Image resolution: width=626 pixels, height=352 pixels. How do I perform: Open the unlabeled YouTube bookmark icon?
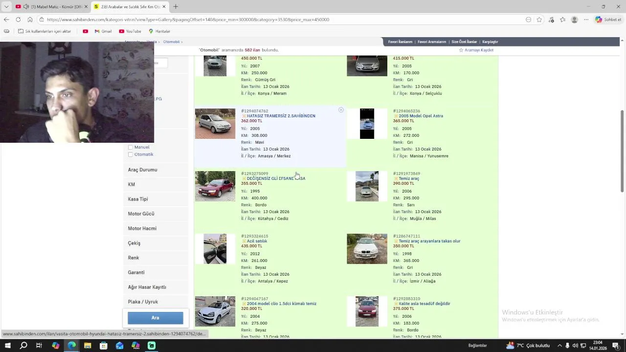click(x=86, y=31)
